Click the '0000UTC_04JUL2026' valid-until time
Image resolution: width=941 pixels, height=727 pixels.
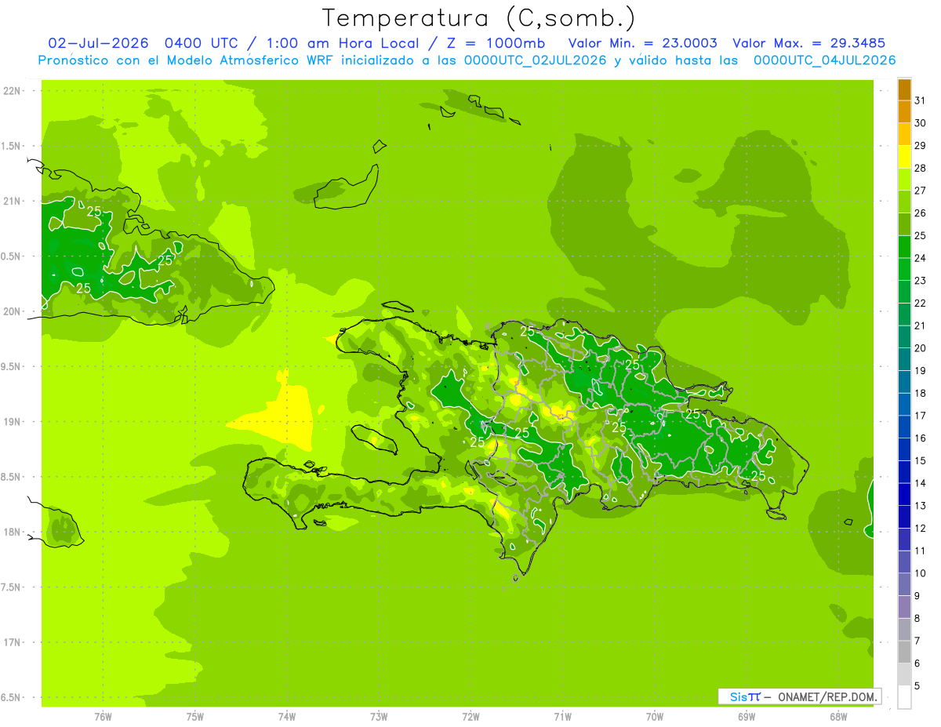point(824,60)
